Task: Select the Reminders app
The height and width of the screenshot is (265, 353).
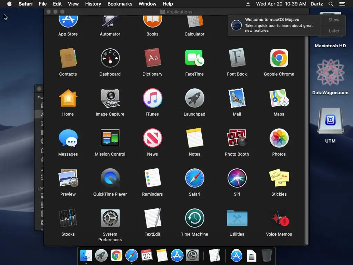Action: click(x=152, y=178)
